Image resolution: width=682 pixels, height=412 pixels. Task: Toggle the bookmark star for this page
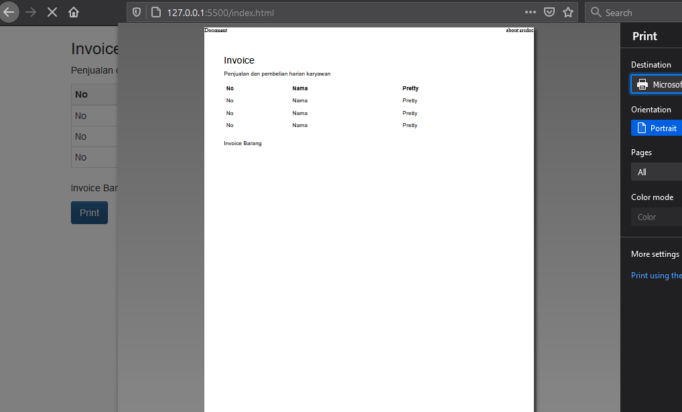pyautogui.click(x=568, y=12)
